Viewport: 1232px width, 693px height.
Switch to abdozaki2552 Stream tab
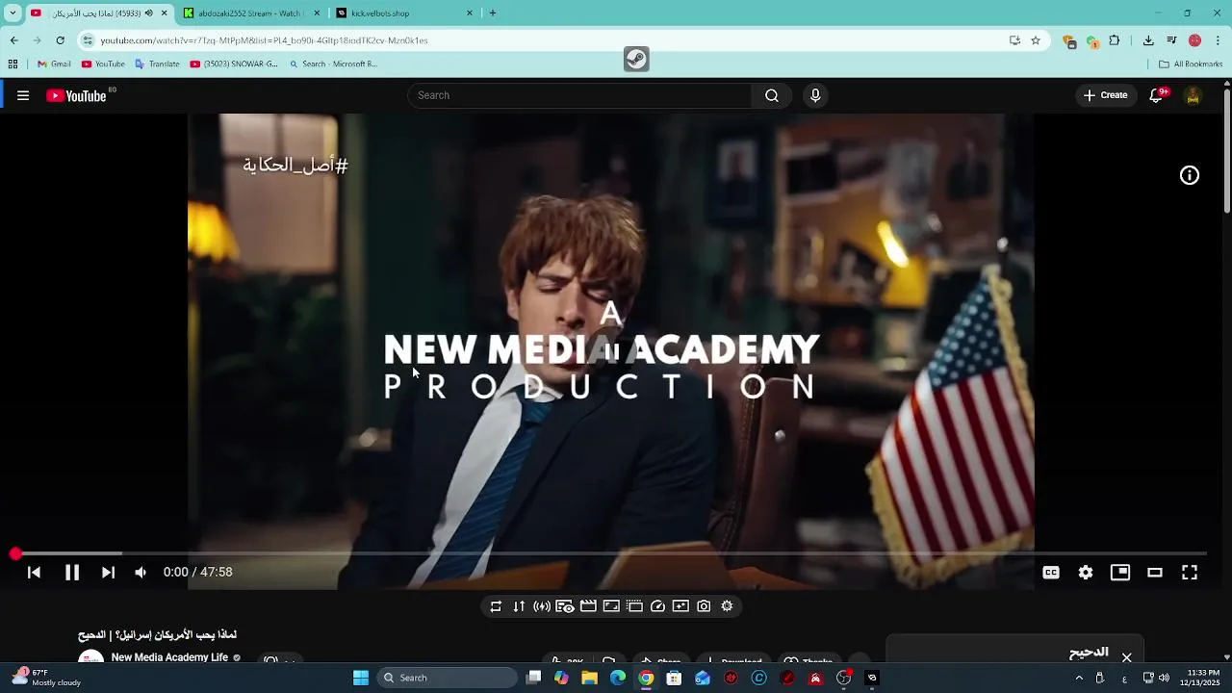[250, 13]
